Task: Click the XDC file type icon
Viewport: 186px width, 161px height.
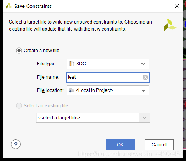Action: coord(72,64)
